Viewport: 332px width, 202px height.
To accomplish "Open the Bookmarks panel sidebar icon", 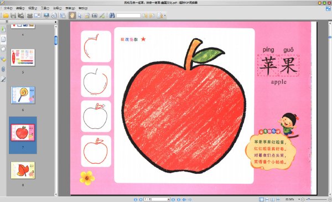I will [3, 29].
